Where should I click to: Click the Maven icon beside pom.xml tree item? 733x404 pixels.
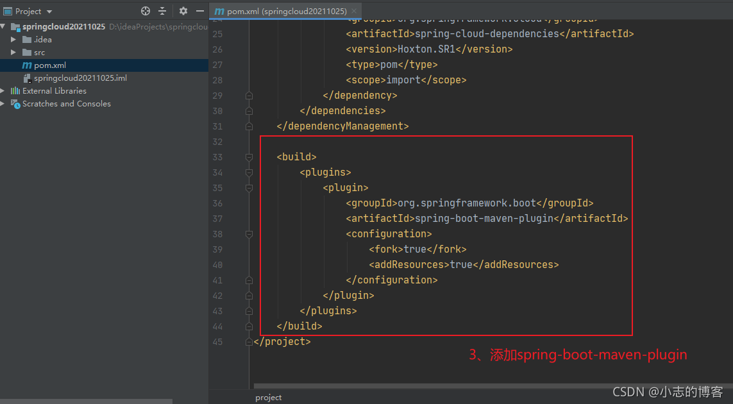27,65
